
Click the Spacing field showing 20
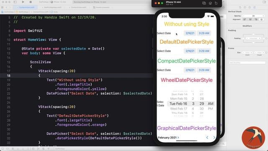(253, 16)
